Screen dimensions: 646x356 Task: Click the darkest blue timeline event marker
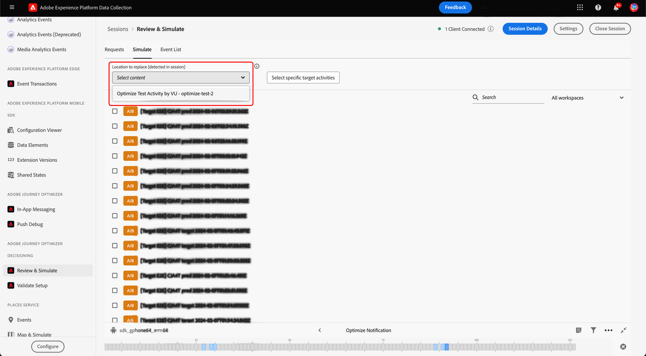[x=447, y=347]
